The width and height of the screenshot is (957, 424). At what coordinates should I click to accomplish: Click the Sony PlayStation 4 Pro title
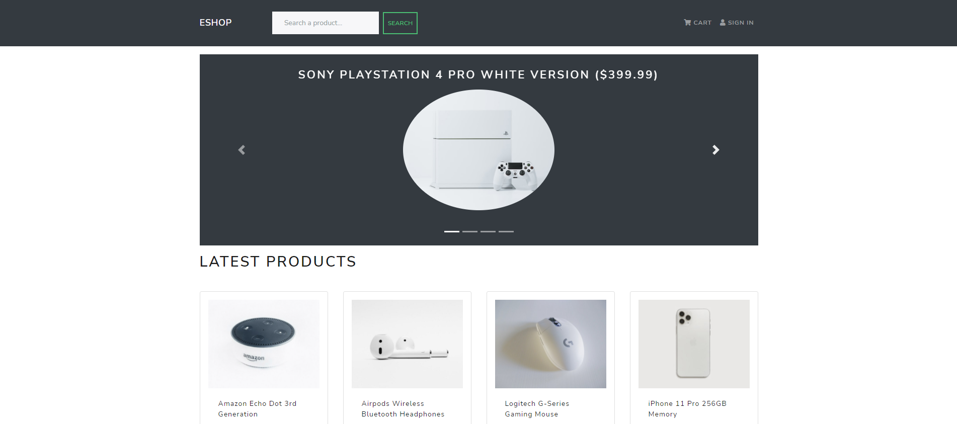(478, 75)
